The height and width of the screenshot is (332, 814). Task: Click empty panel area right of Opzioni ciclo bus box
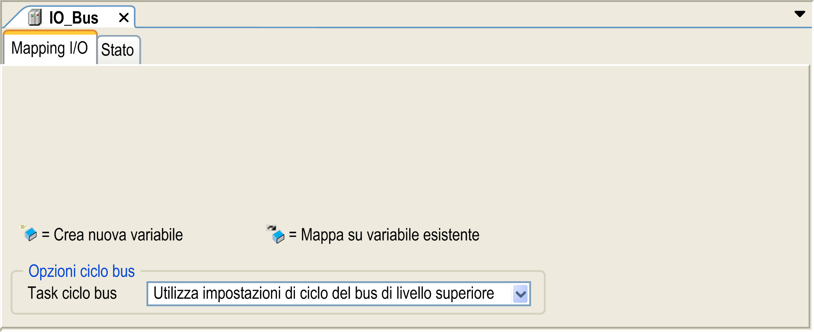pyautogui.click(x=669, y=291)
